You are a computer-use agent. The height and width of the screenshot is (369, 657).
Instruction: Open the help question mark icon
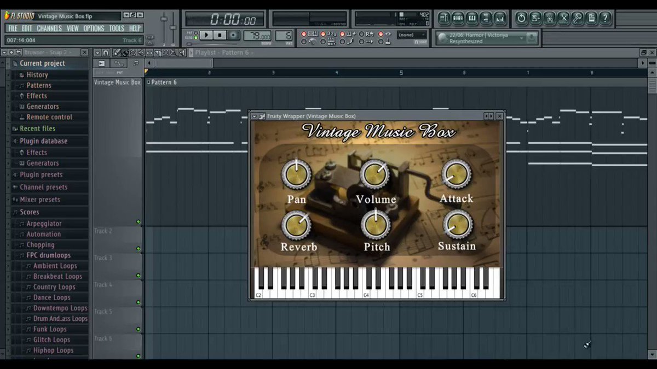click(x=605, y=19)
